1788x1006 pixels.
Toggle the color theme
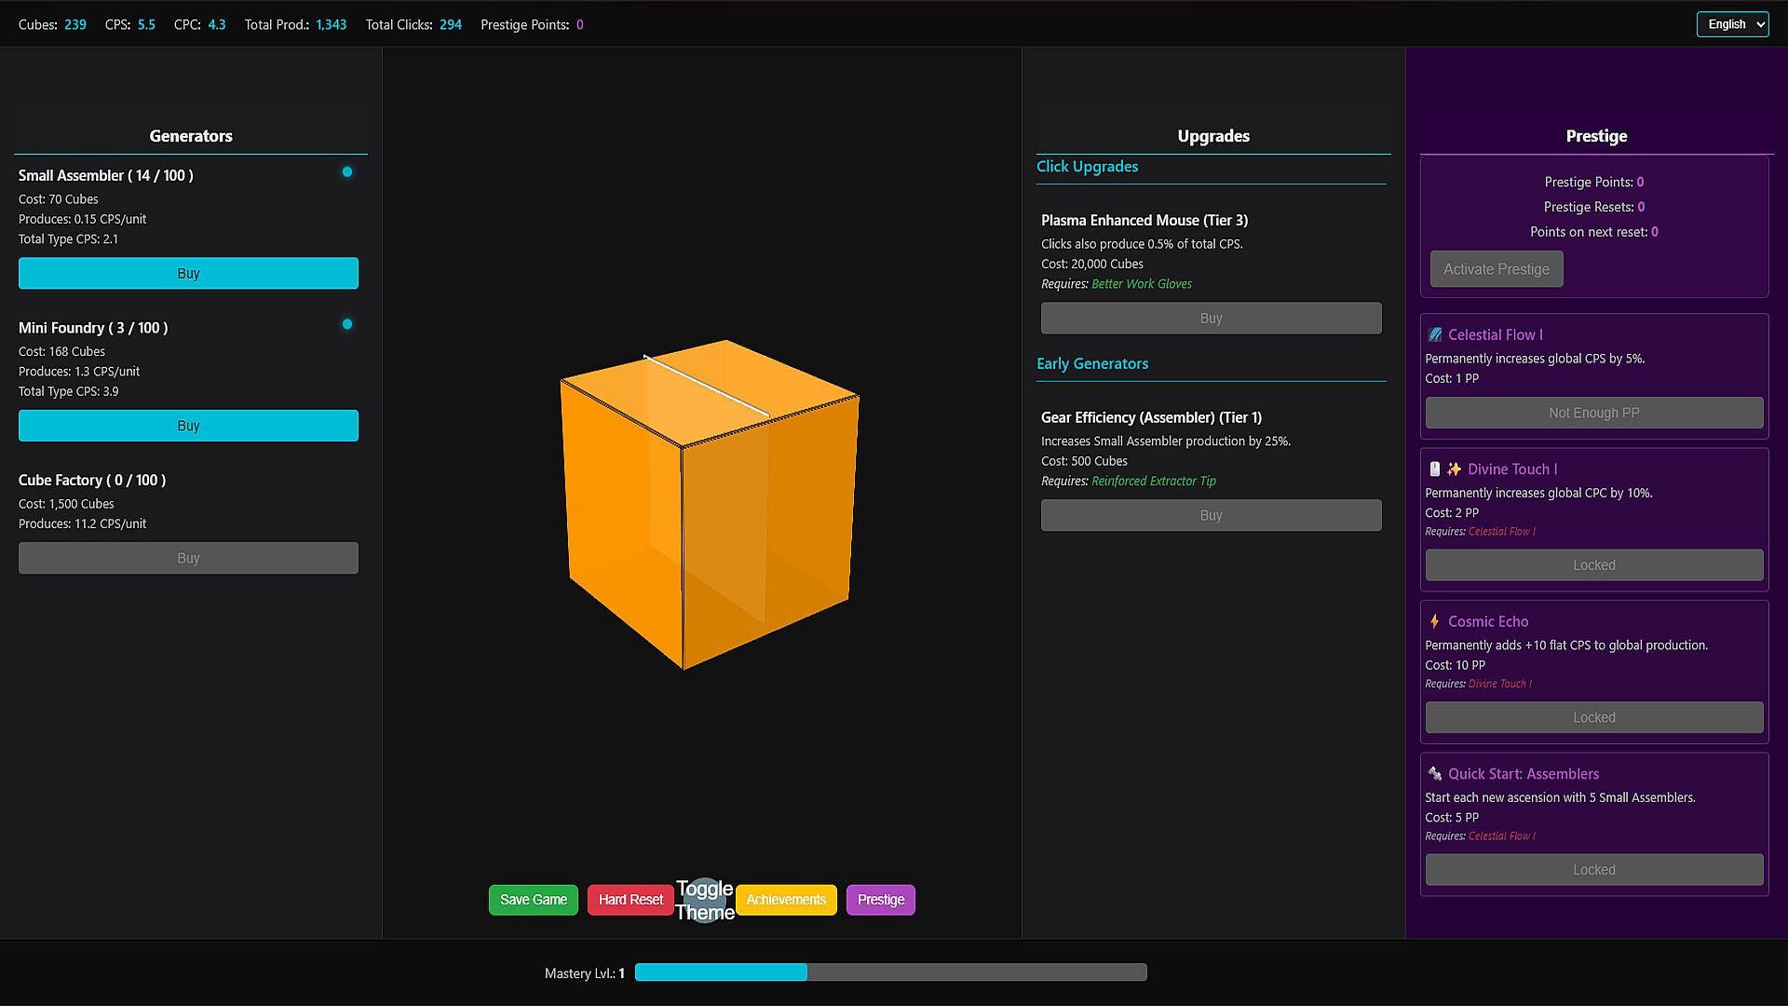point(705,900)
